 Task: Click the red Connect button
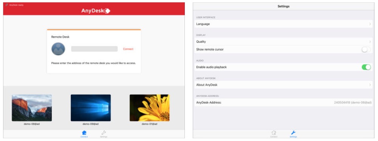pos(128,49)
